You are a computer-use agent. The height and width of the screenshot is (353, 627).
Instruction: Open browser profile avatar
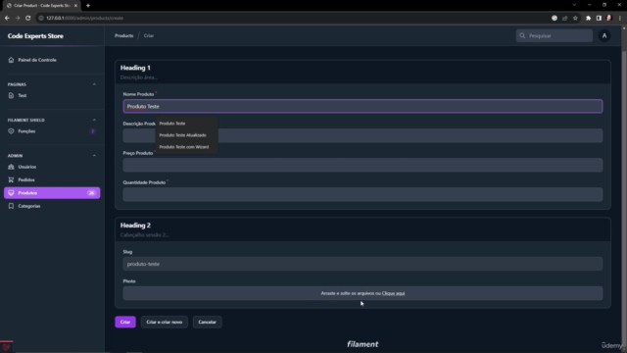tap(609, 18)
